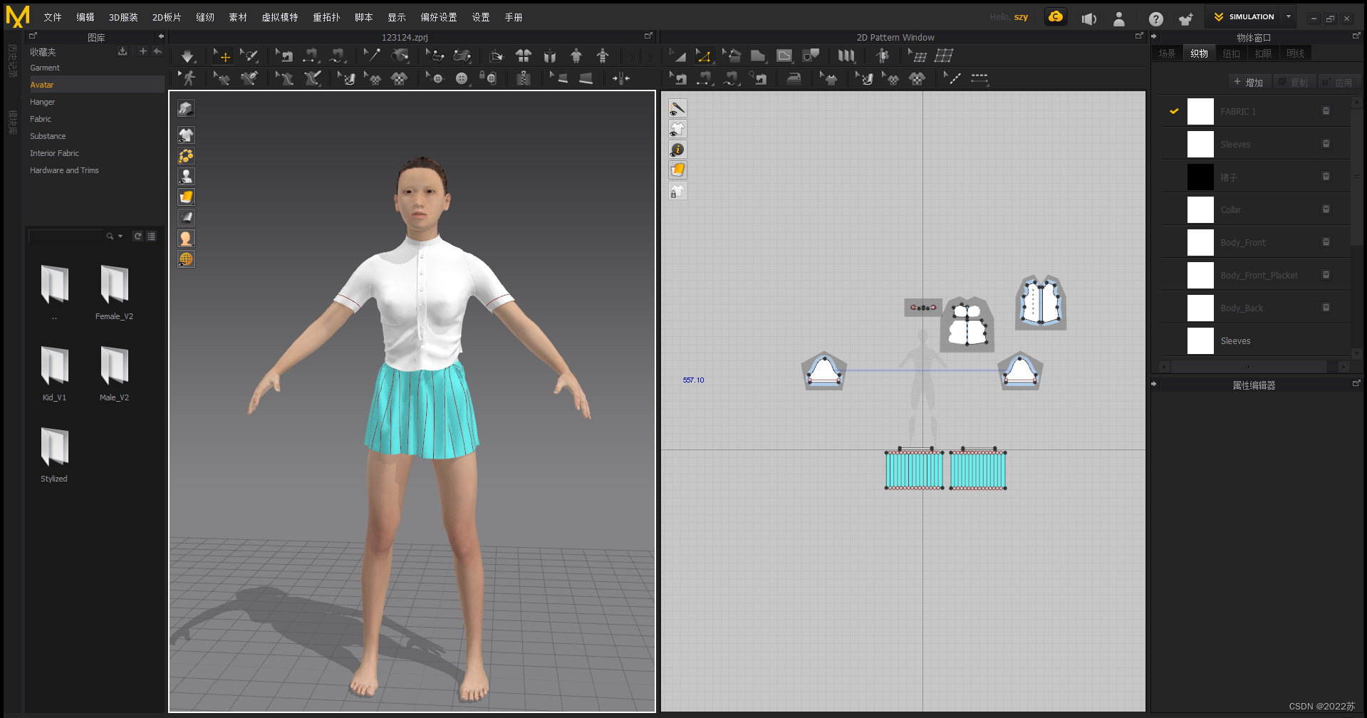Click the Simulate down-arrow tool
Image resolution: width=1367 pixels, height=718 pixels.
pyautogui.click(x=187, y=56)
